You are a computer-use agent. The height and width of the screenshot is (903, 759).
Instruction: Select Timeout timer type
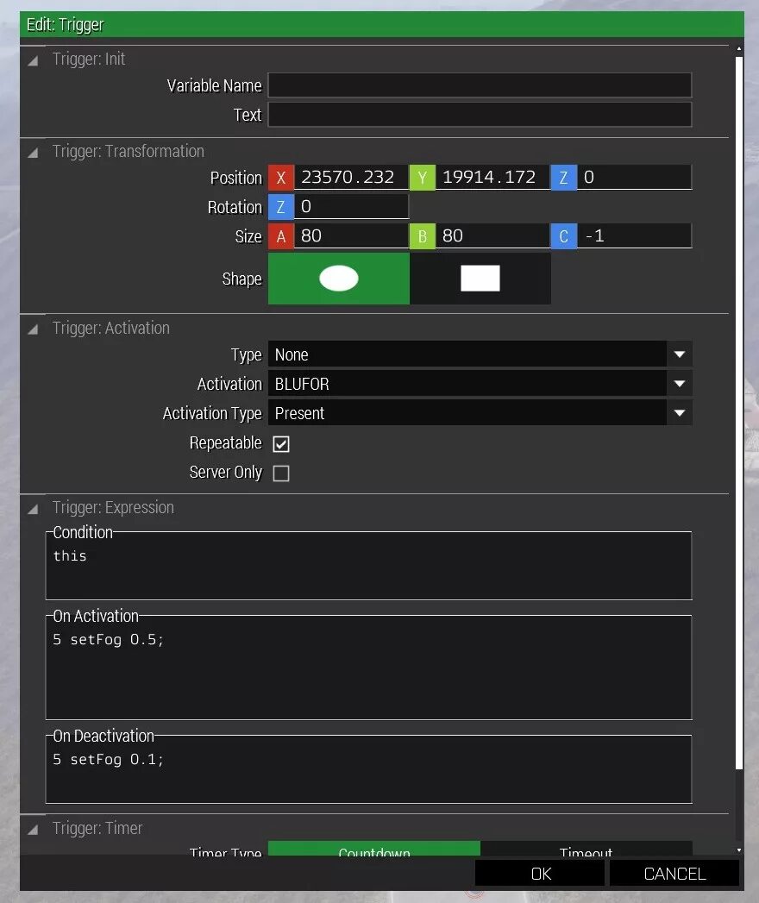(586, 849)
